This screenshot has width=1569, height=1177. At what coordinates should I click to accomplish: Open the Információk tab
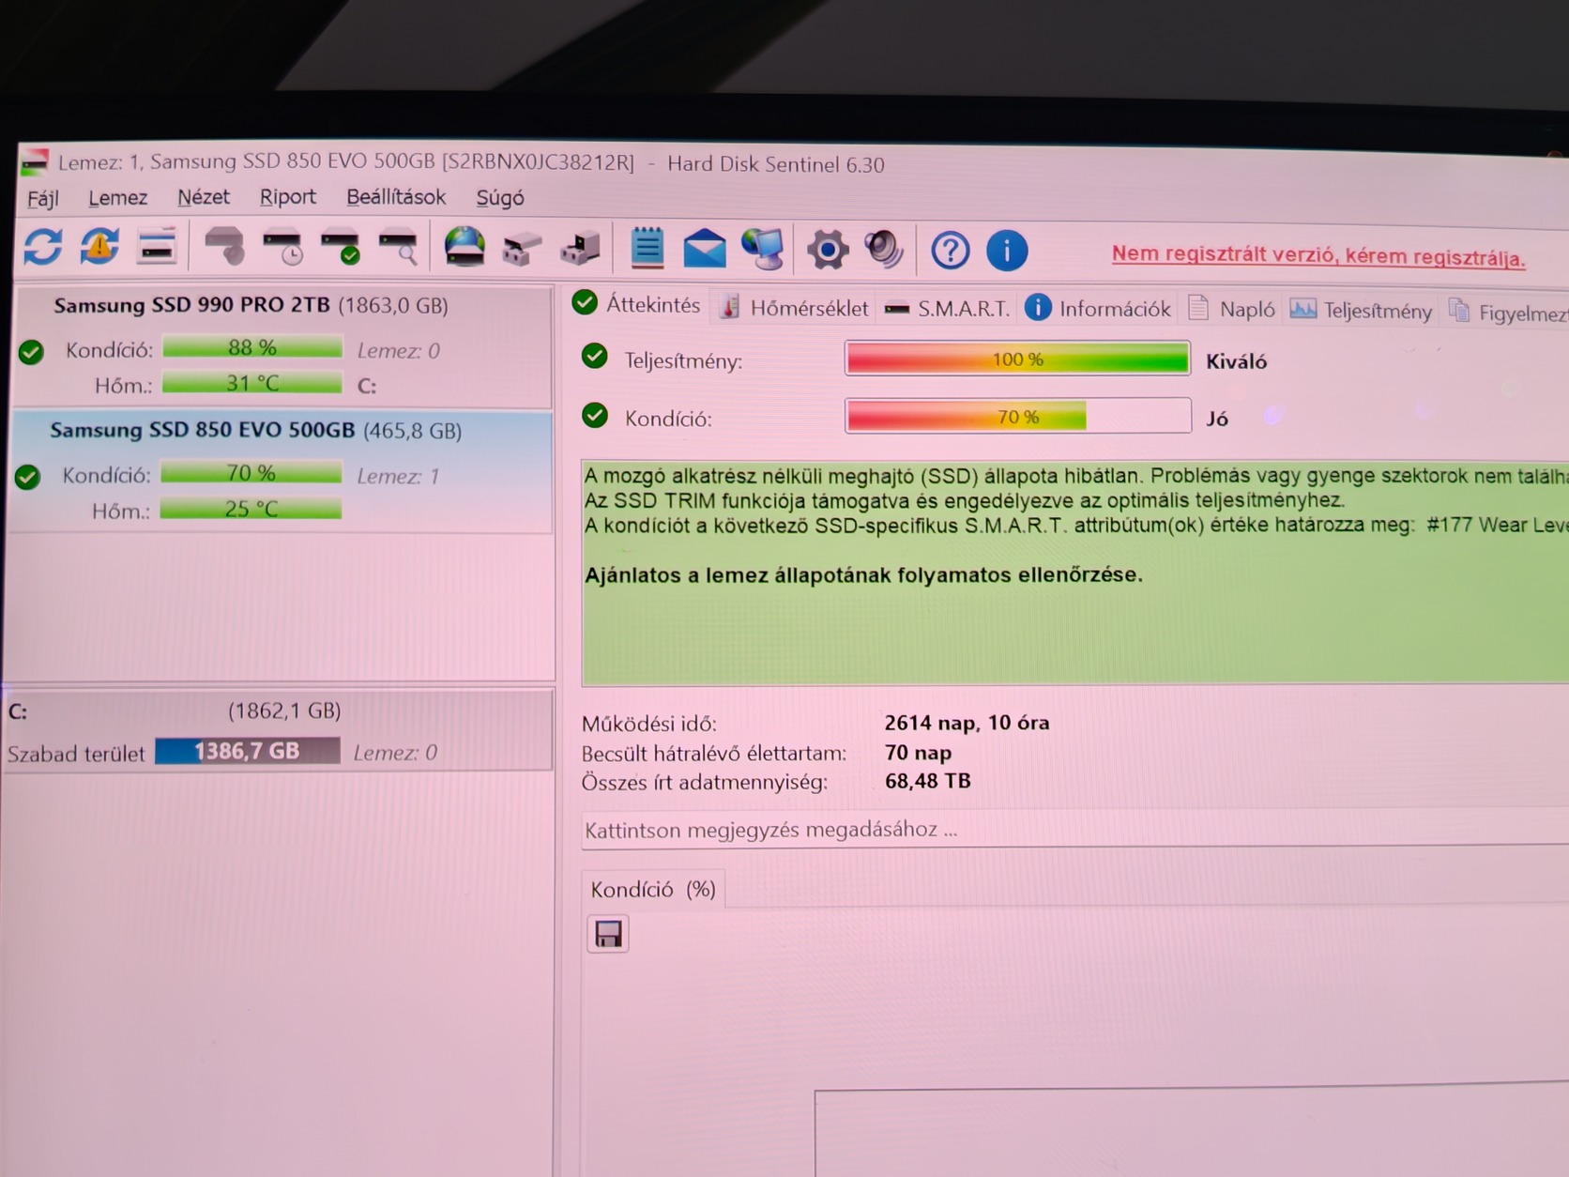pyautogui.click(x=1098, y=309)
